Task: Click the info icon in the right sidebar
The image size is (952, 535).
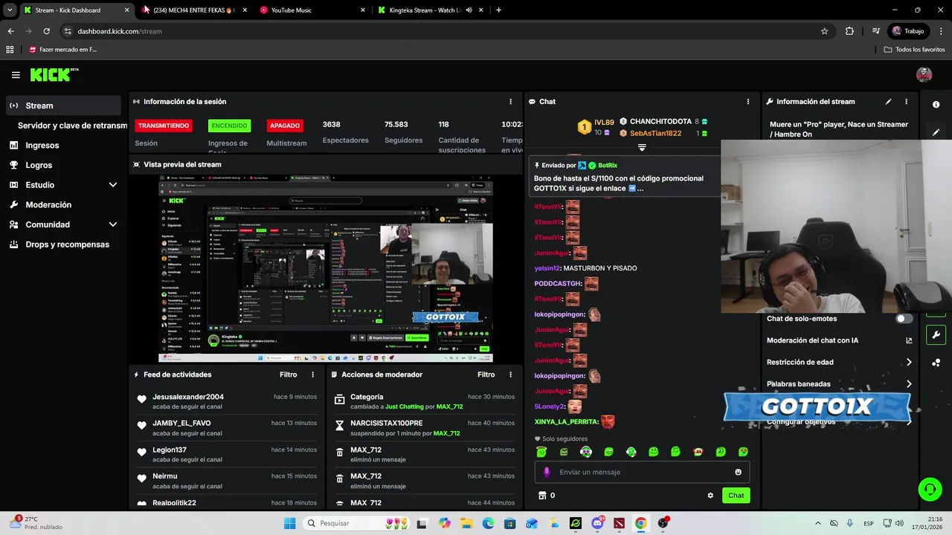Action: (x=936, y=105)
